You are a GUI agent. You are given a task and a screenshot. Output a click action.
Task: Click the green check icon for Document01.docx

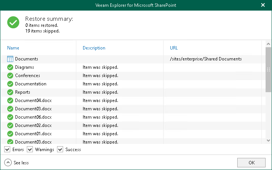coord(10,134)
